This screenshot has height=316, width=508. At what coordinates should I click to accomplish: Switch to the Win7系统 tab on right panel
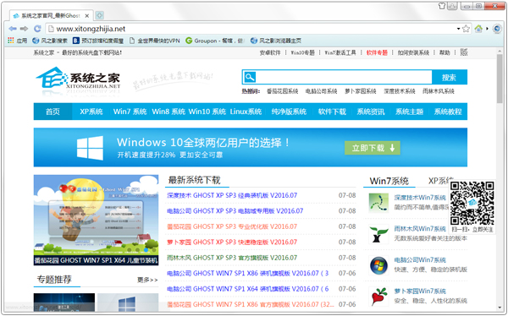pyautogui.click(x=389, y=181)
